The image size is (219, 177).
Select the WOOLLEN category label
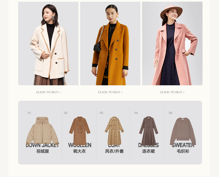[80, 145]
